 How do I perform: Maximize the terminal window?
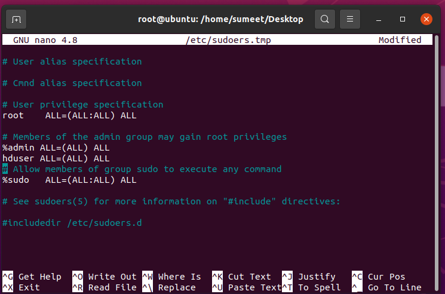click(403, 19)
